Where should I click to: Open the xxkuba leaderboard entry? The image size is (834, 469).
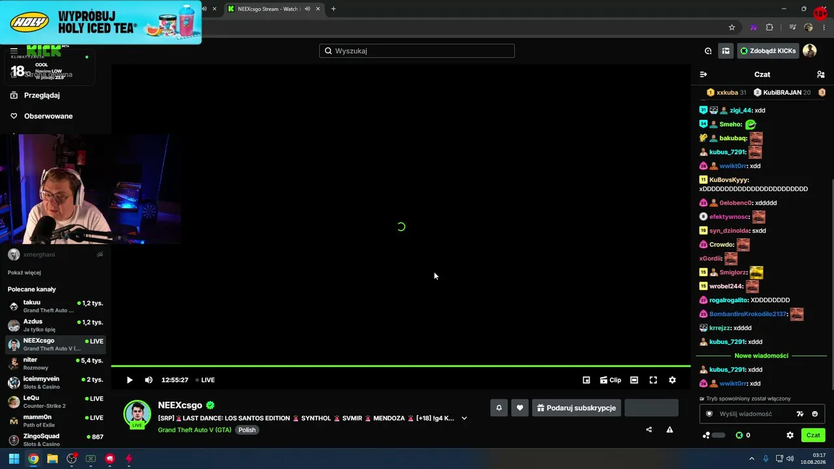tap(726, 92)
